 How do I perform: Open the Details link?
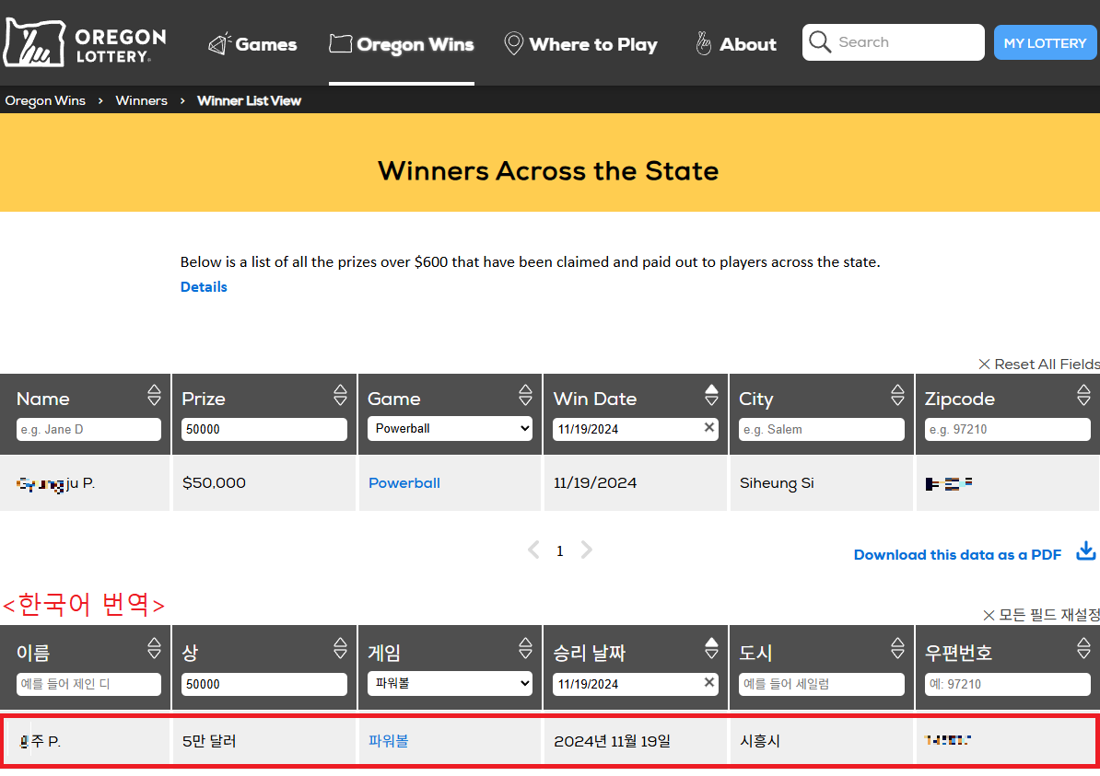pyautogui.click(x=204, y=287)
